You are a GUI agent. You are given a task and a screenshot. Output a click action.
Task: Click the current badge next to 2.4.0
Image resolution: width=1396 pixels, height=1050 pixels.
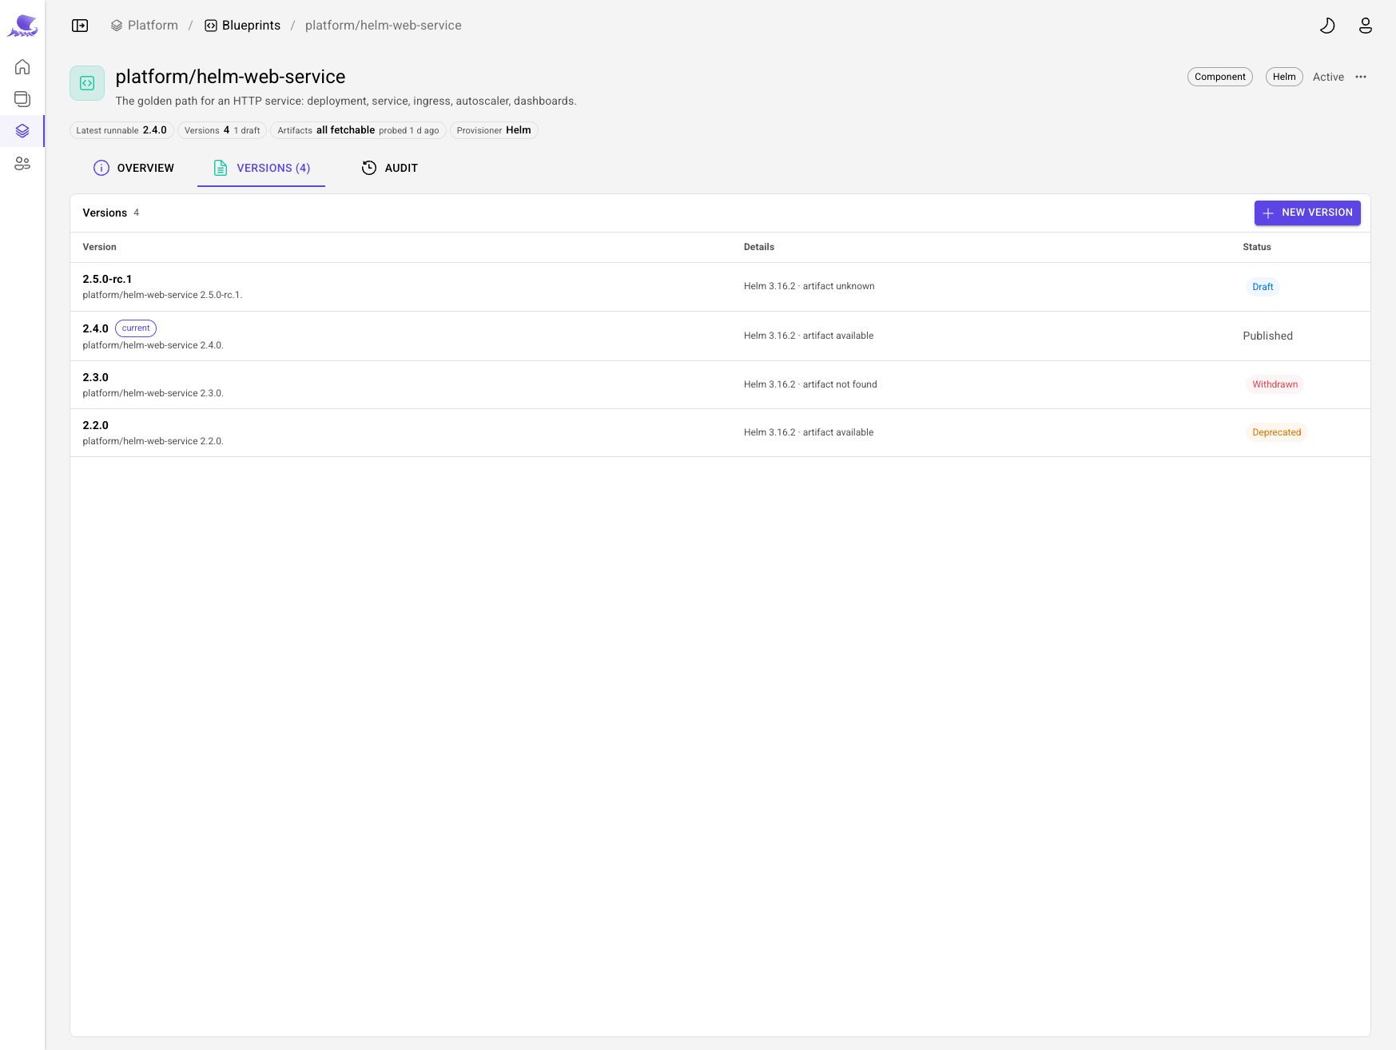click(136, 328)
